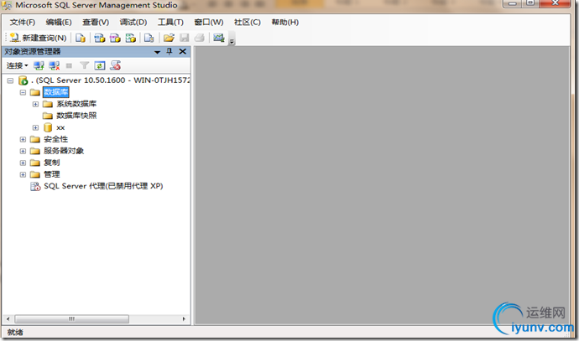Collapse the 数据库 folder node
579x341 pixels.
(x=23, y=92)
